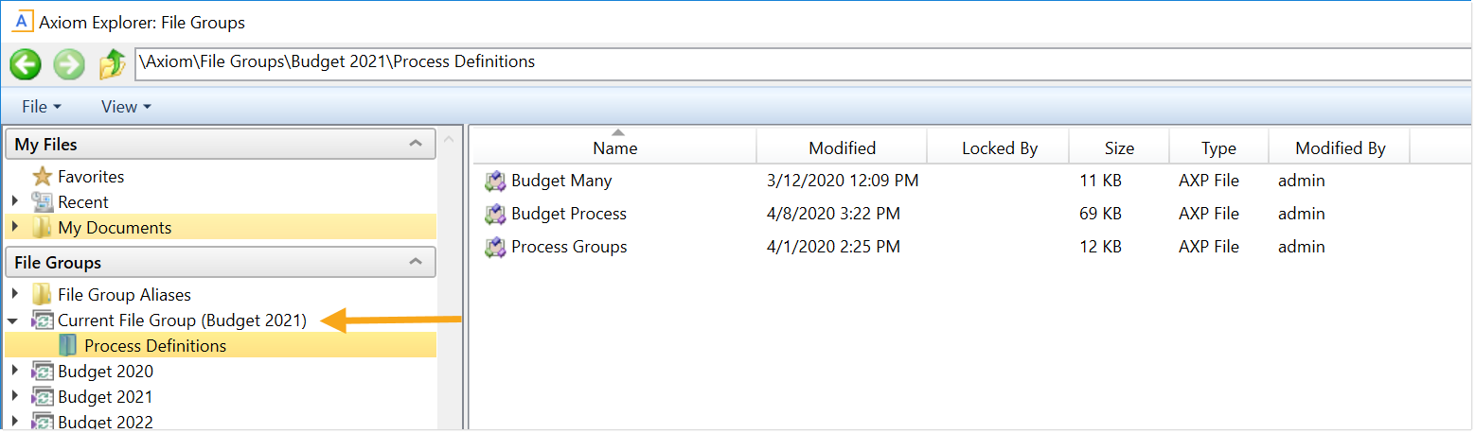Expand the Recent tree node

(14, 201)
